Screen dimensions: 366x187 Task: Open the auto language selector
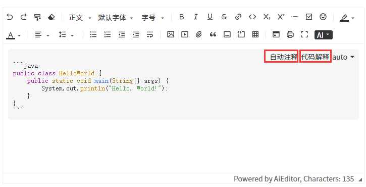coord(343,57)
